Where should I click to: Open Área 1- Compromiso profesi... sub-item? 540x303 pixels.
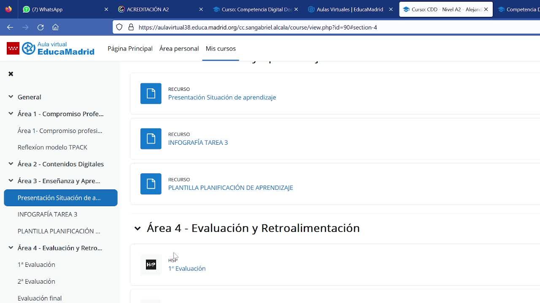click(60, 131)
